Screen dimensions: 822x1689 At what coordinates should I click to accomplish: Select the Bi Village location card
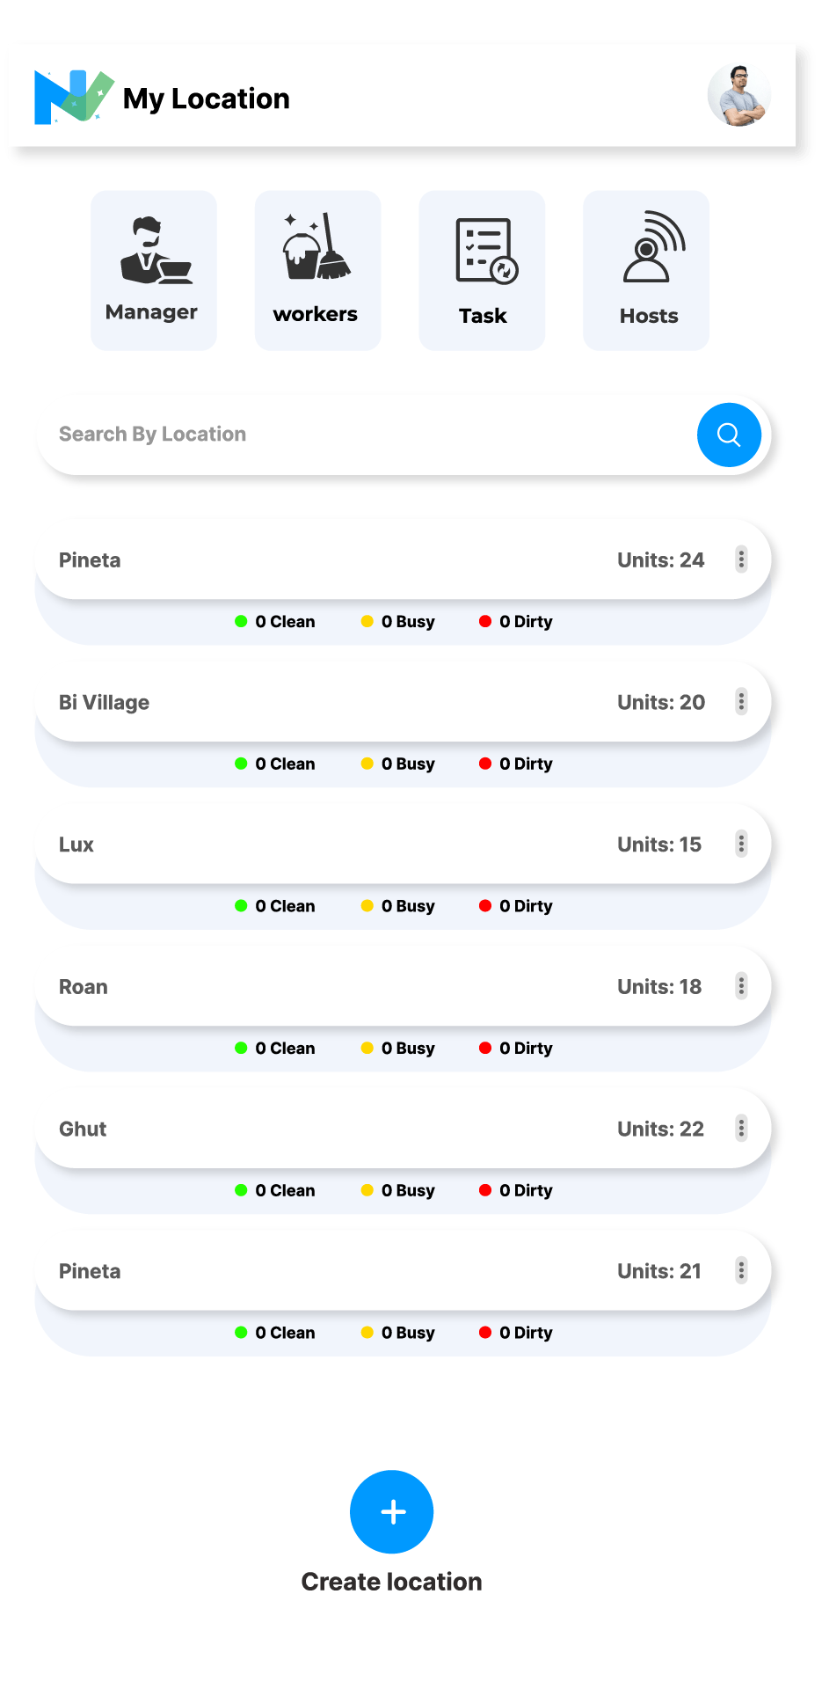(x=352, y=702)
